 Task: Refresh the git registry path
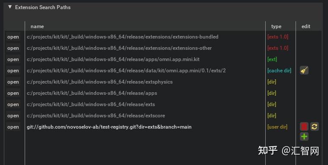pyautogui.click(x=315, y=127)
